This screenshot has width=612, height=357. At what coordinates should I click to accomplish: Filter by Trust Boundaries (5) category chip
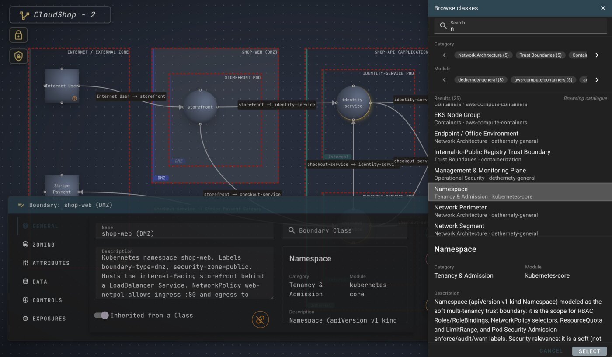(x=540, y=55)
